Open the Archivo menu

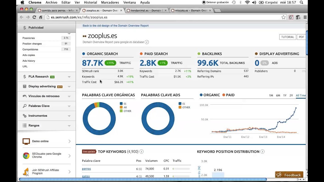coord(51,2)
